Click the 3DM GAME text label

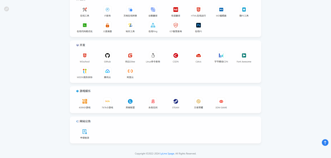click(221, 108)
